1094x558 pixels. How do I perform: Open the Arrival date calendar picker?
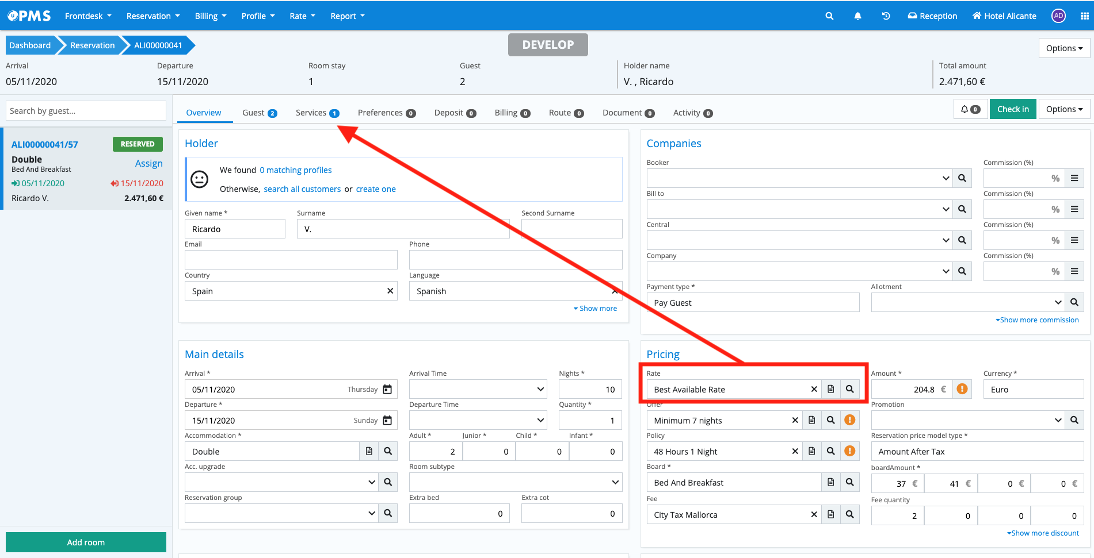click(387, 390)
